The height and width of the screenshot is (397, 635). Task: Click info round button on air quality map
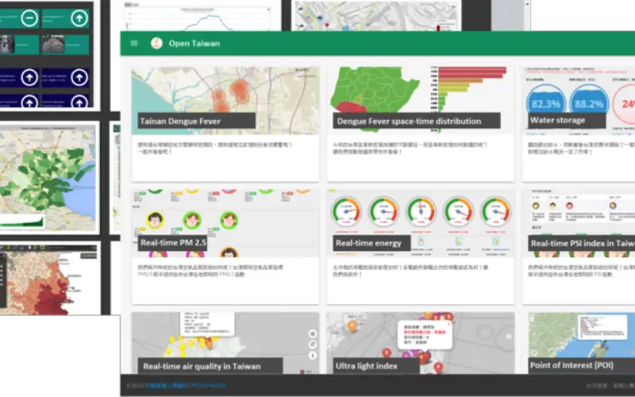[x=312, y=355]
